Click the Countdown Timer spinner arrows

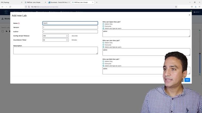pos(67,40)
